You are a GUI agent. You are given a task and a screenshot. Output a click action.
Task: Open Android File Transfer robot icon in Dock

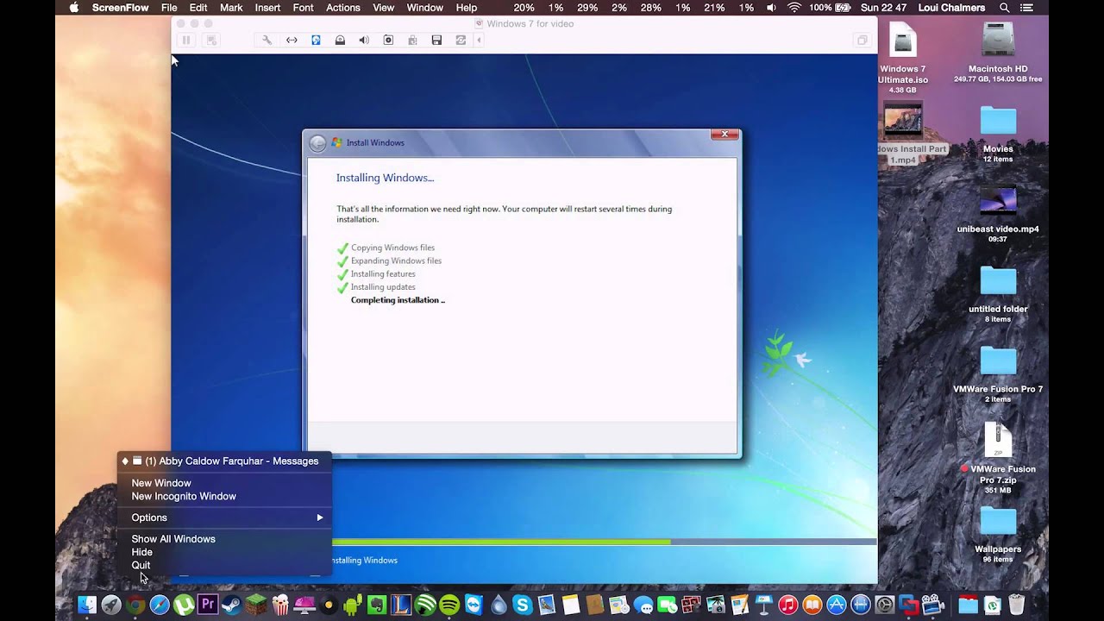point(353,605)
